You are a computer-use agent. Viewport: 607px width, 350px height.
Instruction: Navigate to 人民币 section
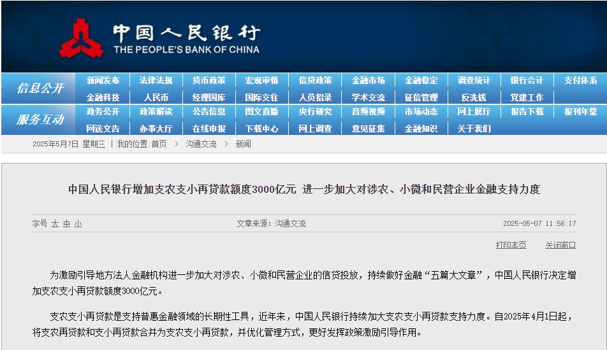[156, 97]
